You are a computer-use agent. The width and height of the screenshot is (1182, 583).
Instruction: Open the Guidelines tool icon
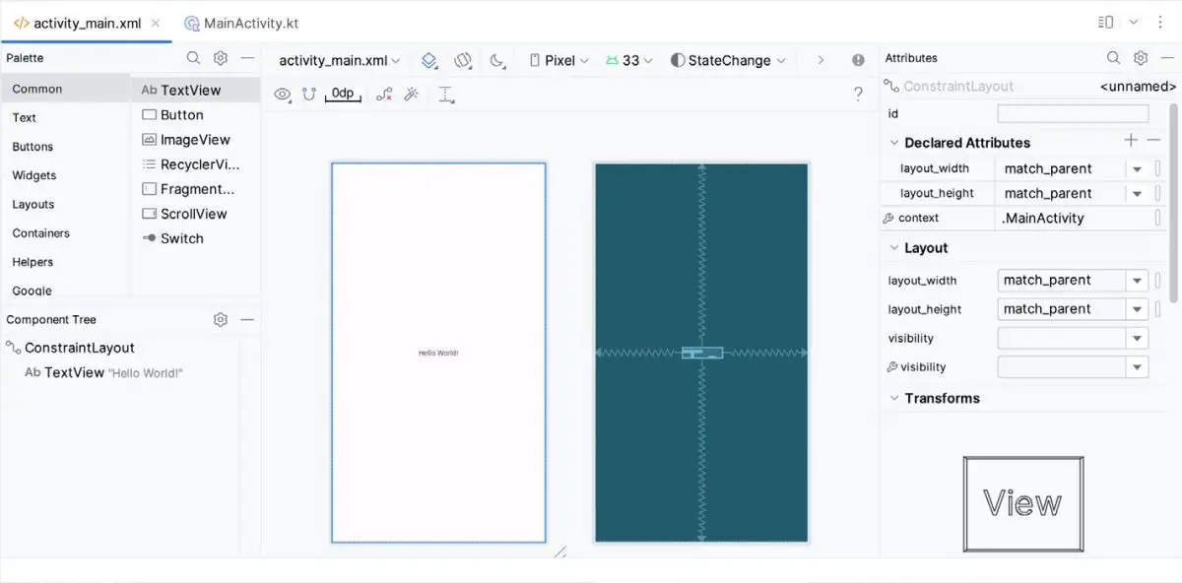pos(446,96)
